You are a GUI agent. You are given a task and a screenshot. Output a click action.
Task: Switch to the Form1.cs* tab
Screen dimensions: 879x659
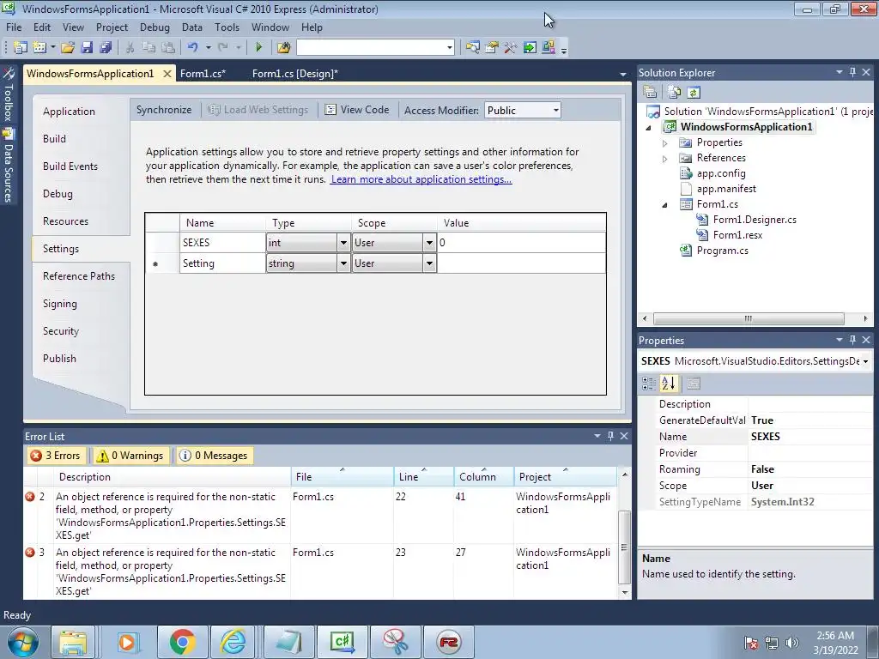(x=203, y=74)
